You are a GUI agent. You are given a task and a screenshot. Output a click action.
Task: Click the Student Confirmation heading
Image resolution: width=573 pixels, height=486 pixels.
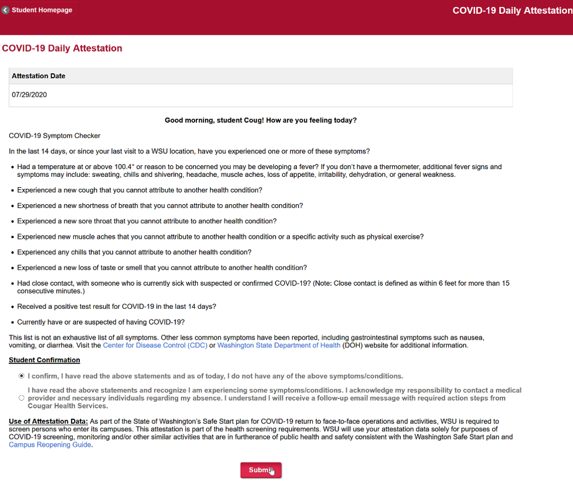45,360
